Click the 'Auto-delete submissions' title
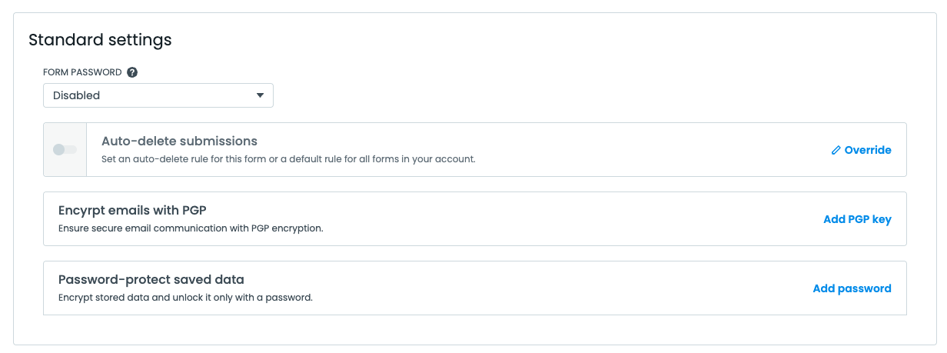 coord(179,141)
